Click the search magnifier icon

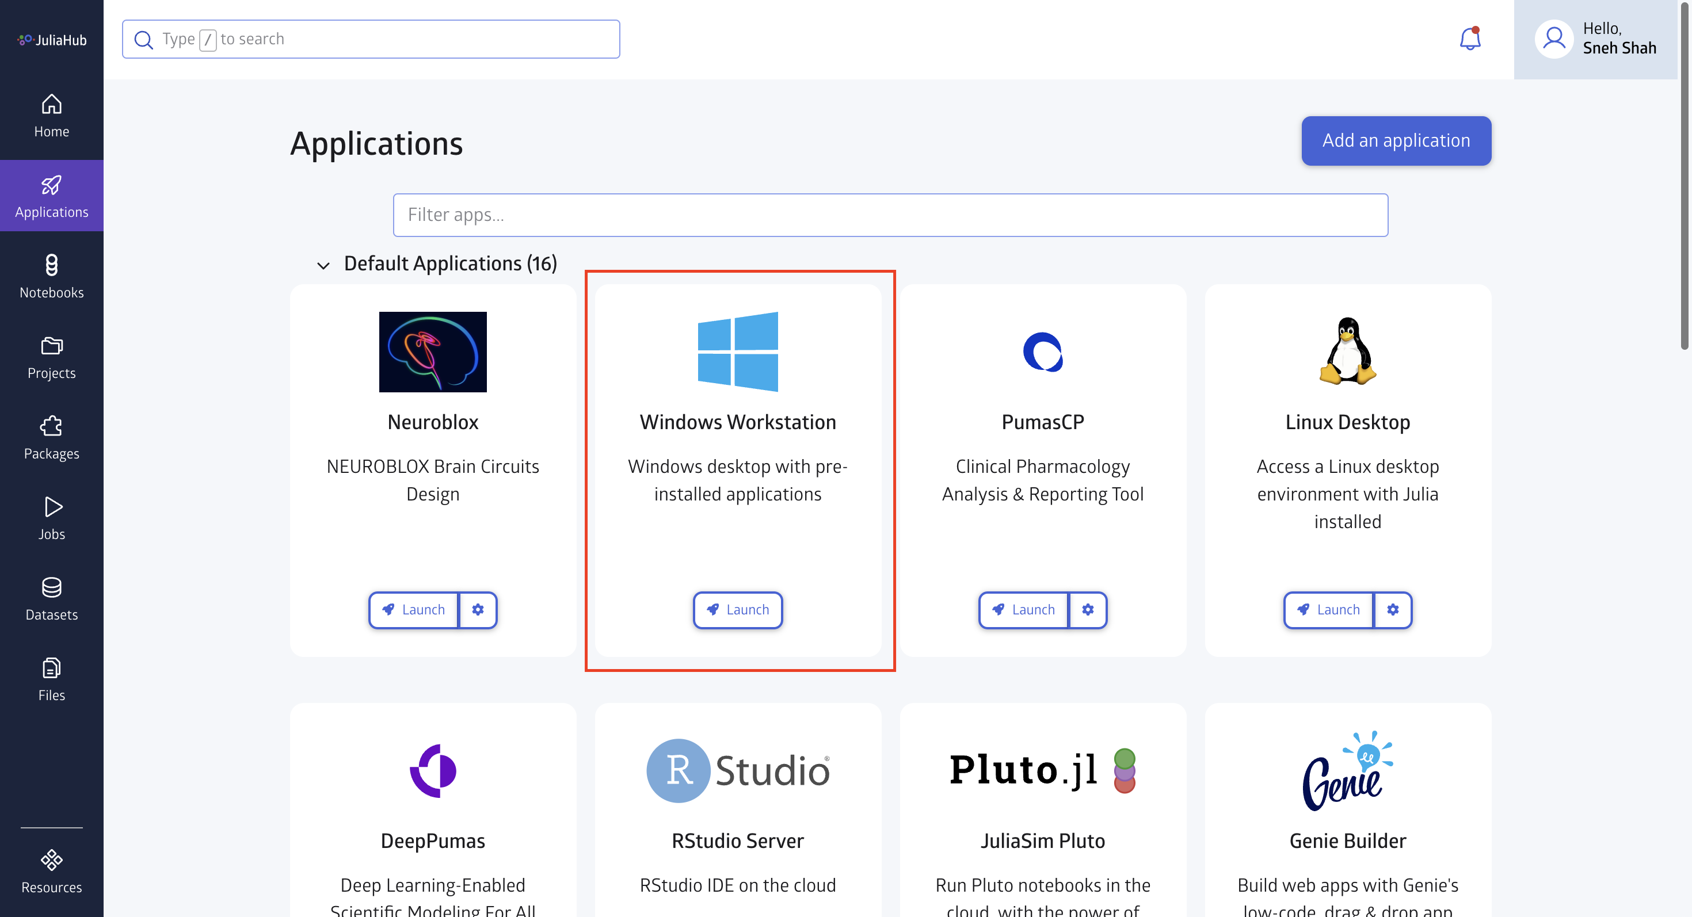143,39
